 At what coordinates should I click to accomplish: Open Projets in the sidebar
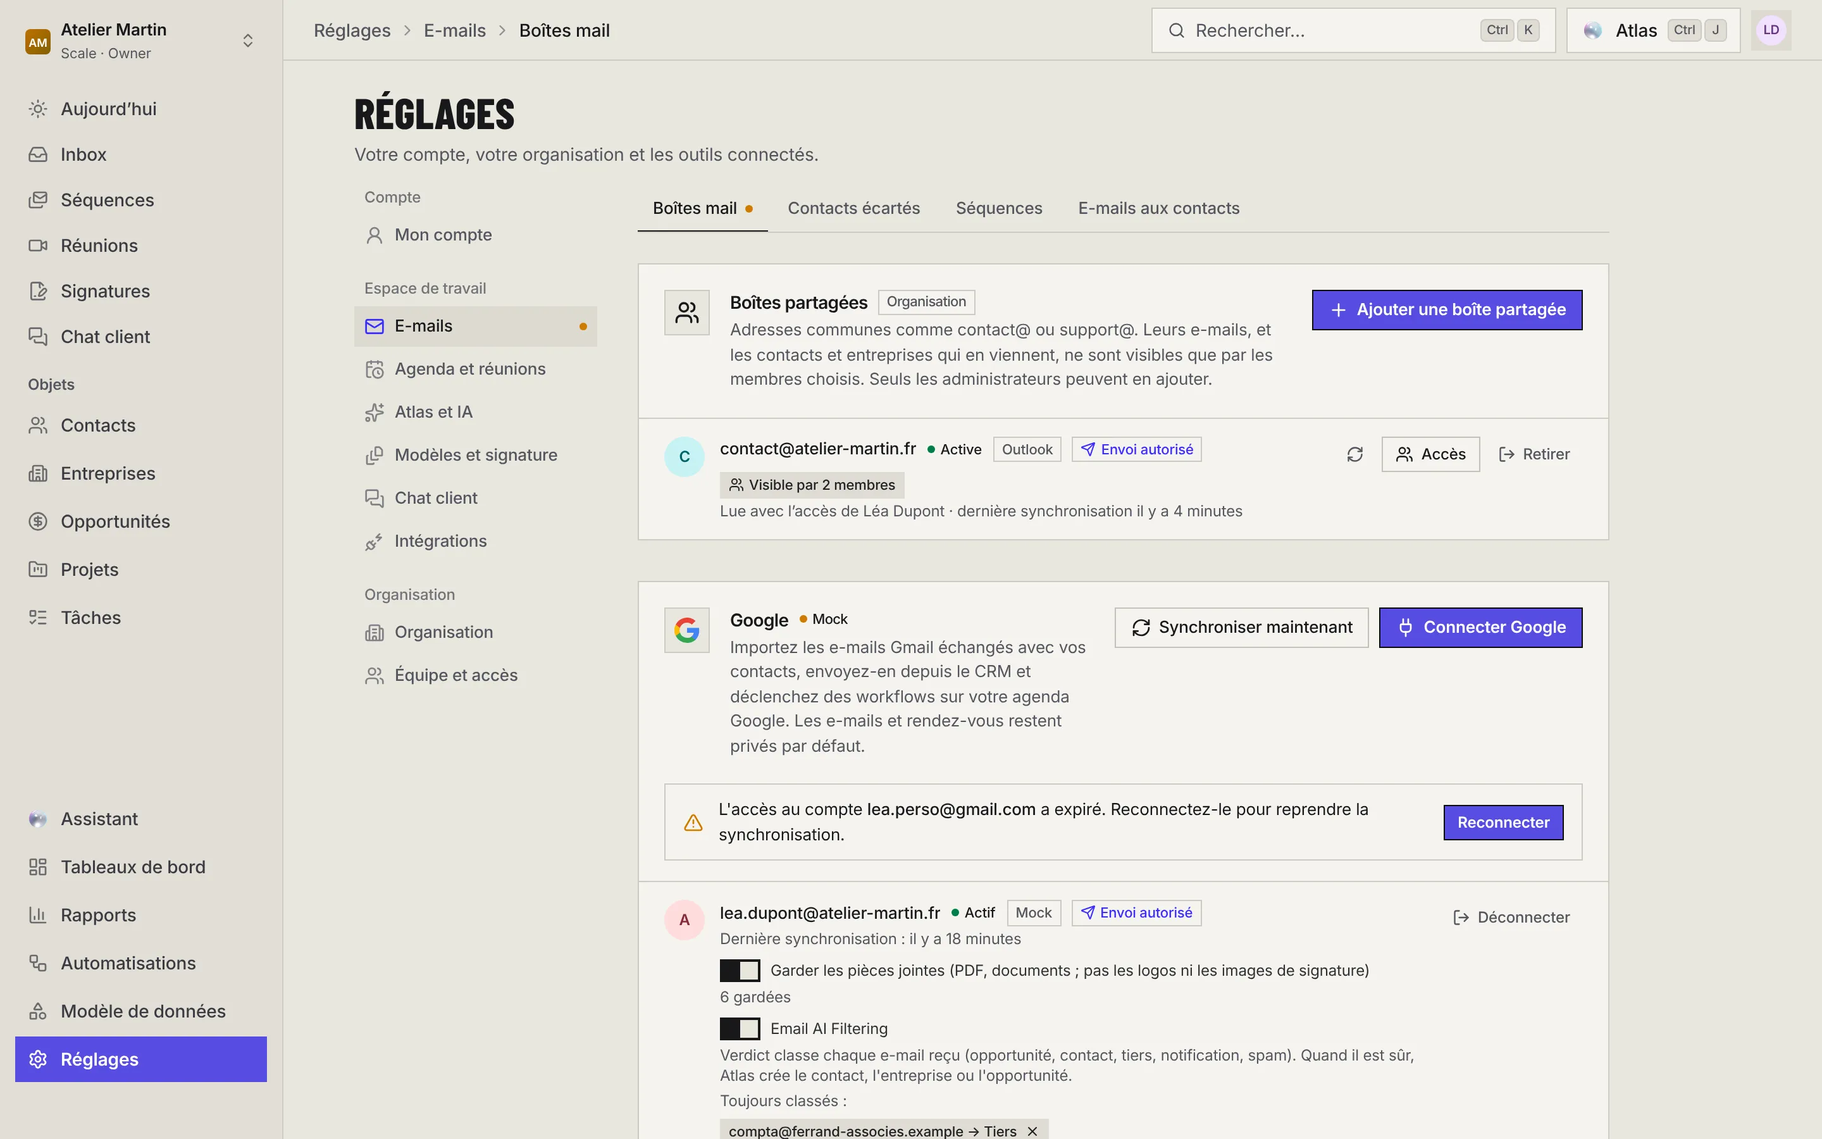141,569
